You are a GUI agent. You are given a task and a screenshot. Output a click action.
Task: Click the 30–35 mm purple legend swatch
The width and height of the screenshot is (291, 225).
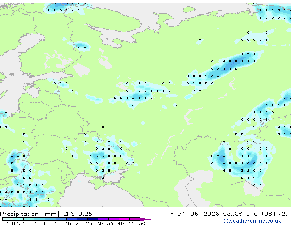(103, 219)
